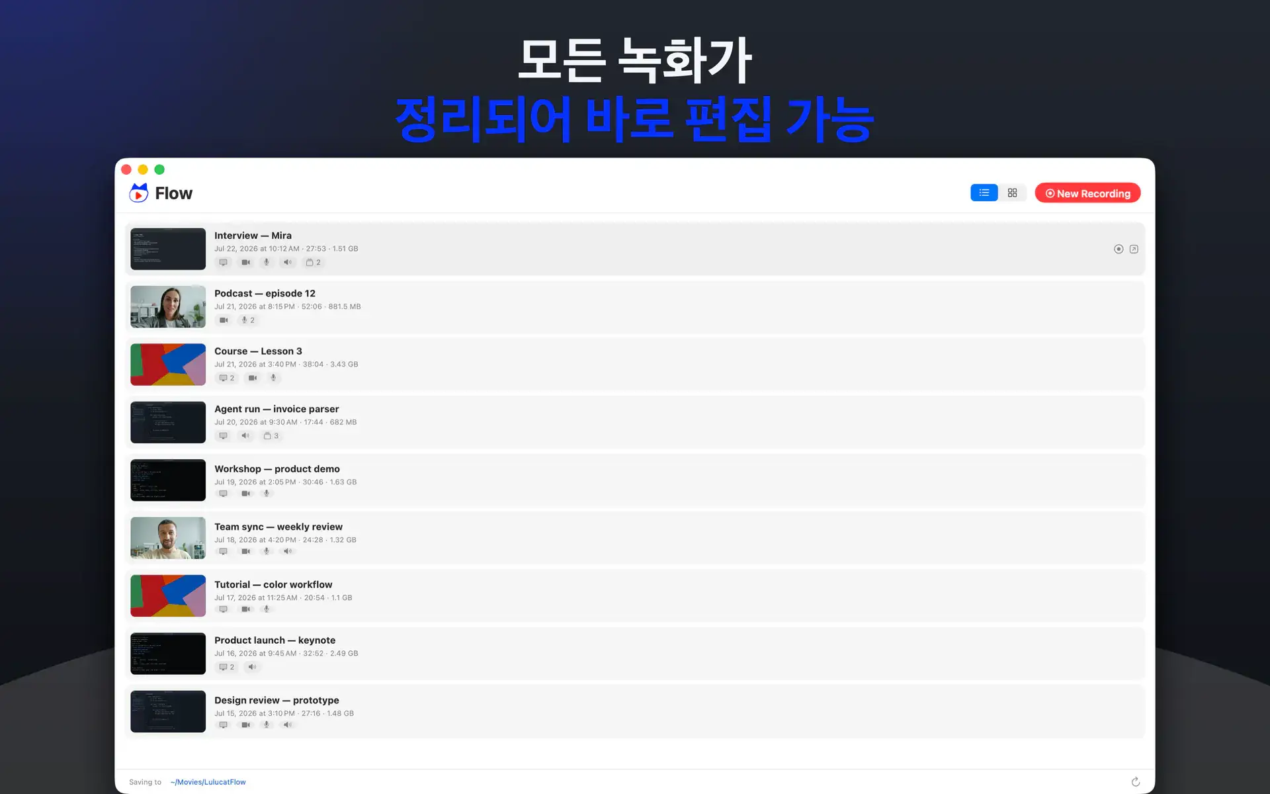Screen dimensions: 1270x794
Task: Open the ~/Movies/LulucatFlow folder link
Action: point(208,782)
